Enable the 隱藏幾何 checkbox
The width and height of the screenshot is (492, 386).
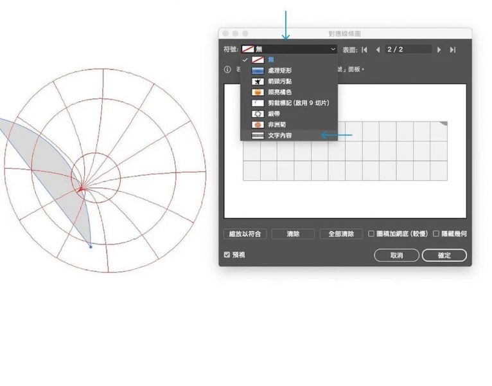(x=436, y=234)
